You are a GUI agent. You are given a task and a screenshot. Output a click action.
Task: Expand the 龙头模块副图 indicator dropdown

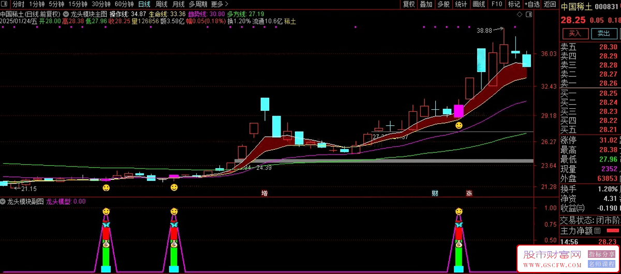[4, 201]
